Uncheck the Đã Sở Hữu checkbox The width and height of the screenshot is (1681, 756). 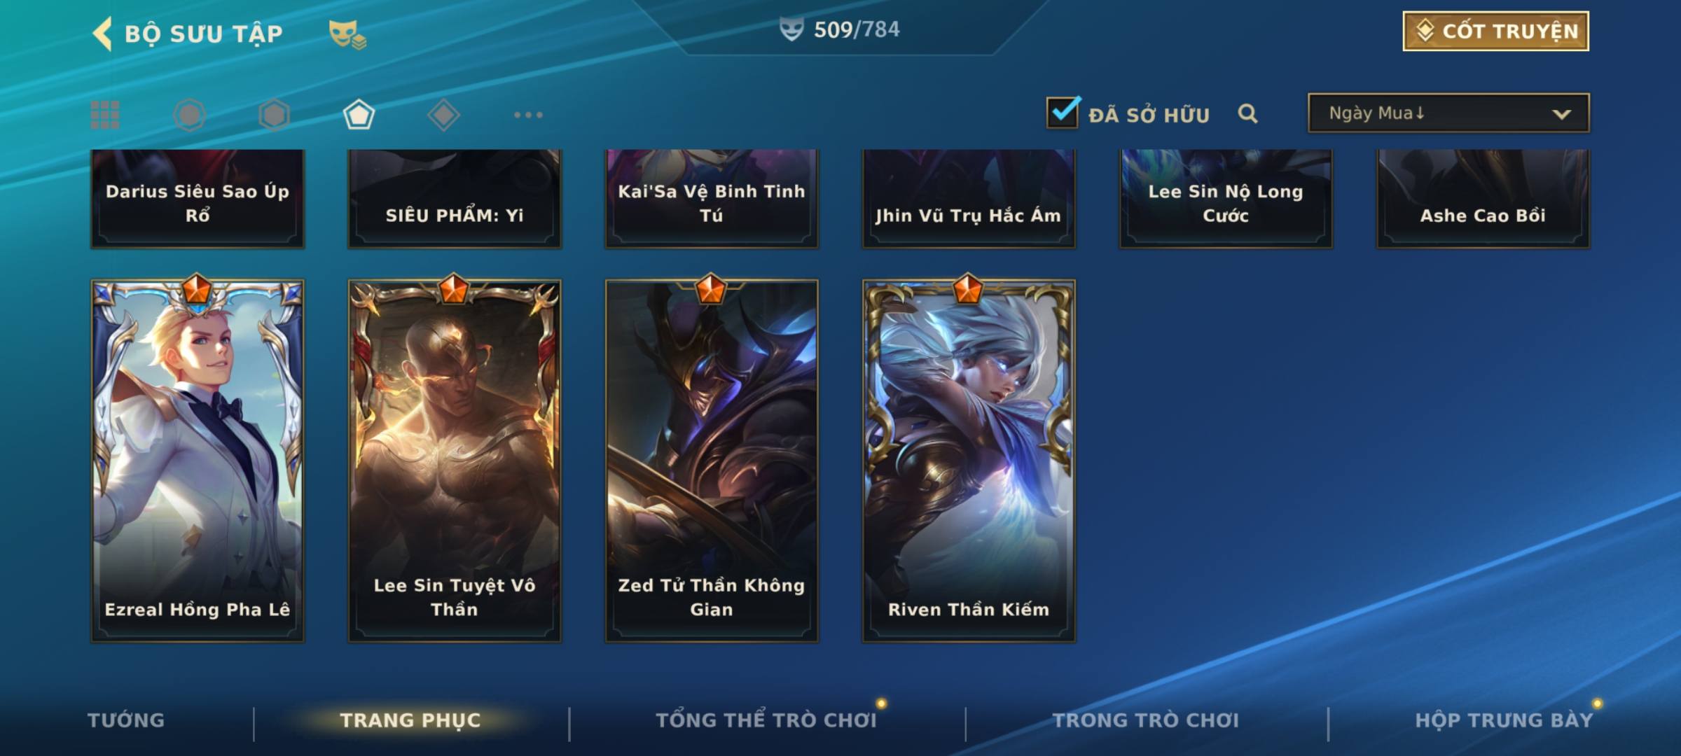point(1063,112)
